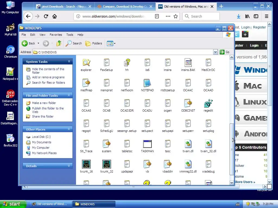Collapse the System Tasks panel
The height and width of the screenshot is (208, 278).
click(x=69, y=61)
